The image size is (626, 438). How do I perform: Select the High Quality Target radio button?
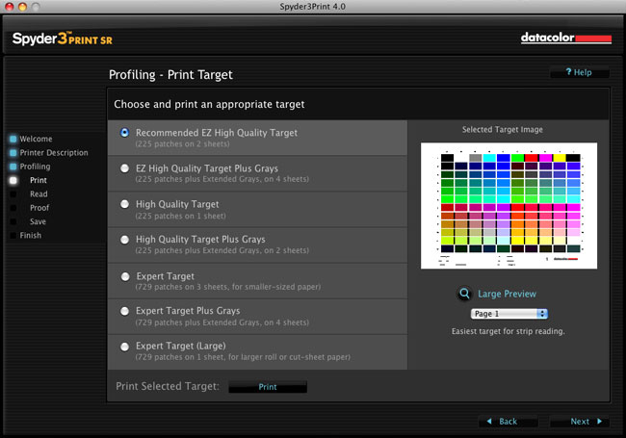tap(124, 204)
